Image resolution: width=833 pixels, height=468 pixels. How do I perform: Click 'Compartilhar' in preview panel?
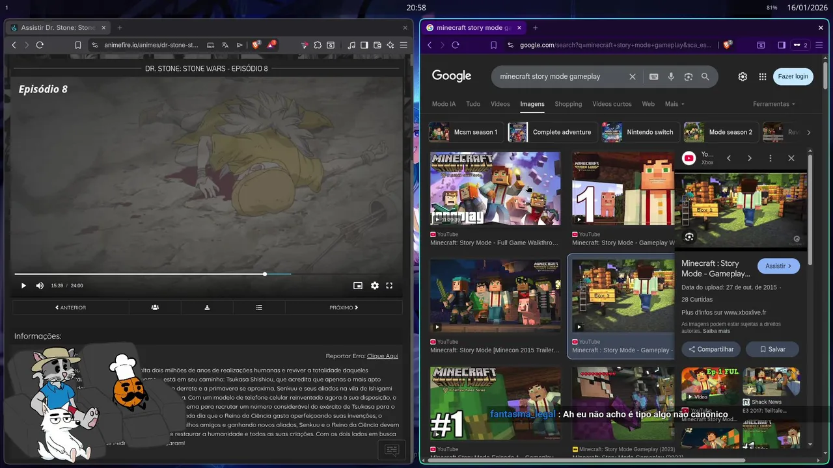tap(711, 349)
